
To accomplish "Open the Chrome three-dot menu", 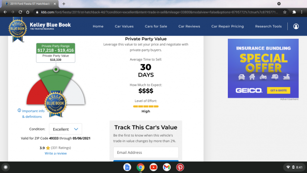I will (x=302, y=12).
